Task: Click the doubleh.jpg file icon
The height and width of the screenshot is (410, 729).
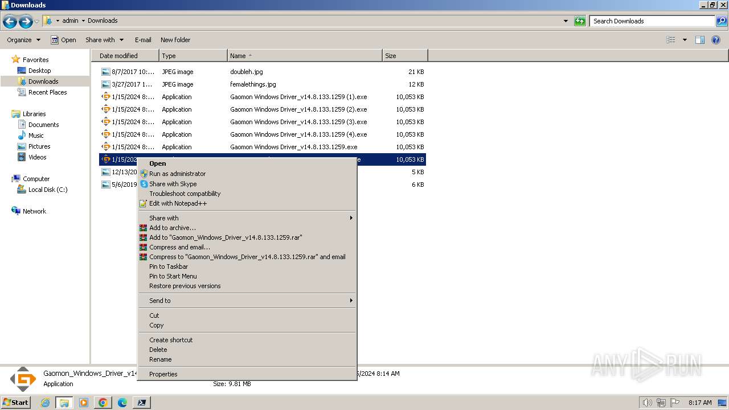Action: (105, 72)
